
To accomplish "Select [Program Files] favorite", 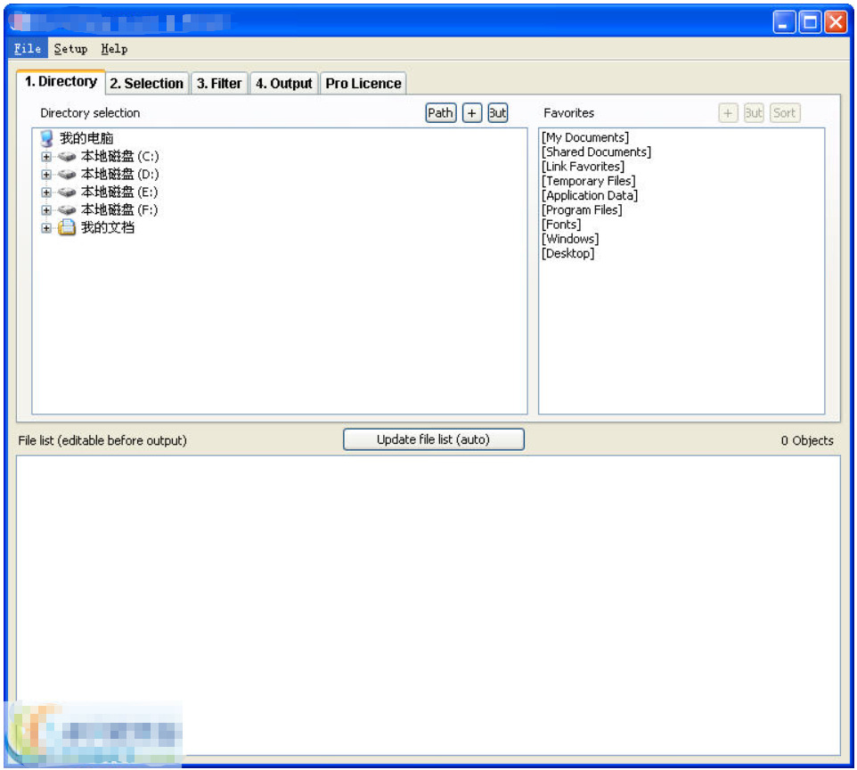I will coord(582,210).
